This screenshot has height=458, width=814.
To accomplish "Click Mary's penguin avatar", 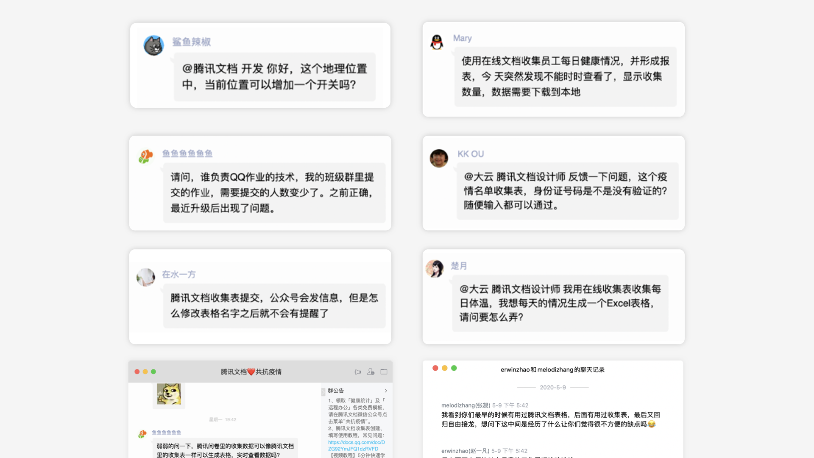I will click(437, 42).
